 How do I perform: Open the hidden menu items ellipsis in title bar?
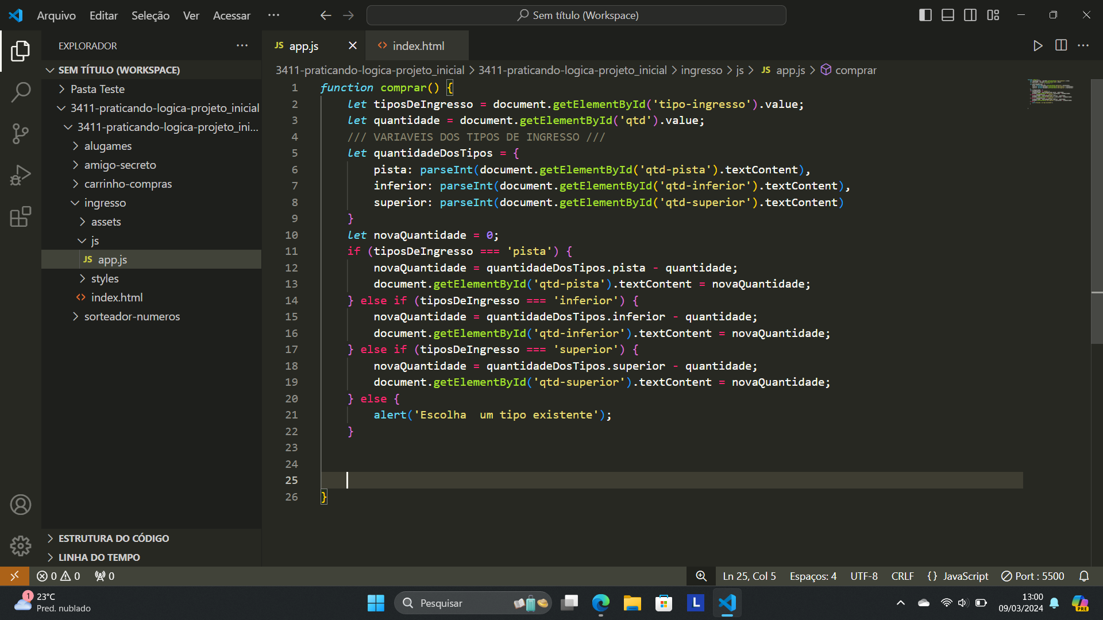click(x=274, y=15)
